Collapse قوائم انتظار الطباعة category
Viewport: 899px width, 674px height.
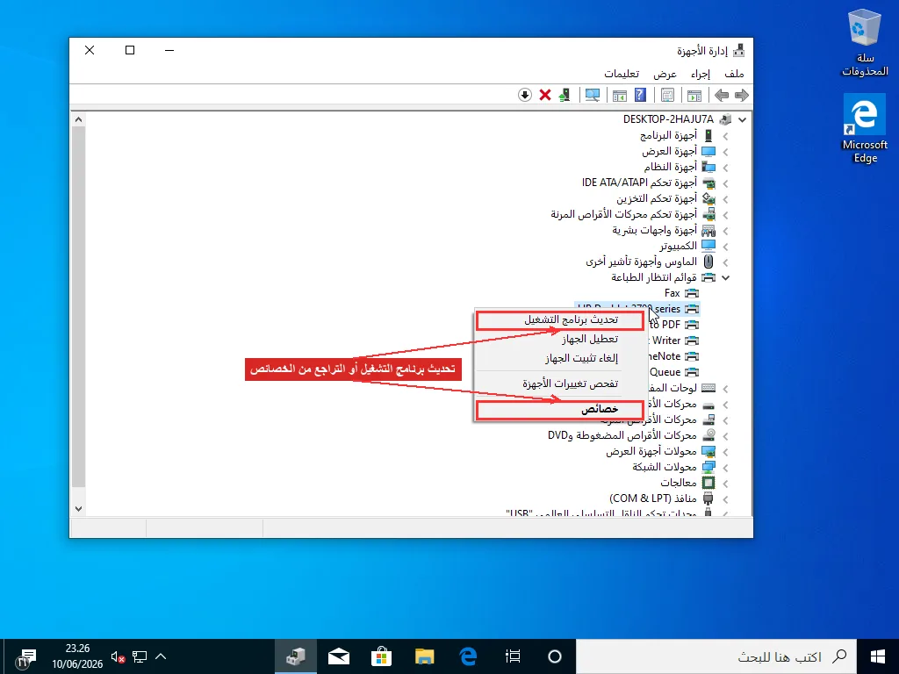(x=725, y=277)
